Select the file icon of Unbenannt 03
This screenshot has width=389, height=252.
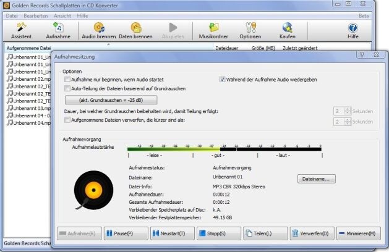point(10,108)
